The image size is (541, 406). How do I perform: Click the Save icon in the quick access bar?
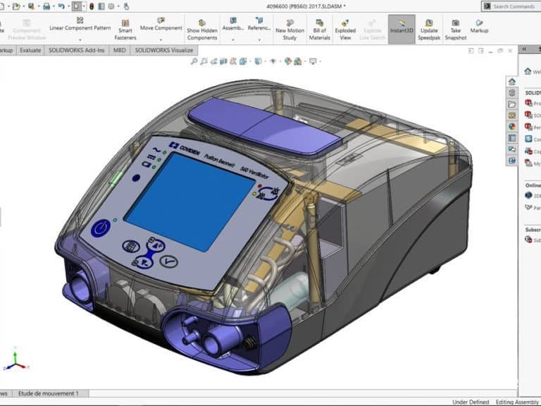pyautogui.click(x=31, y=6)
